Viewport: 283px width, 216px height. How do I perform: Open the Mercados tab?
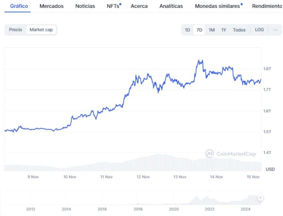point(51,6)
